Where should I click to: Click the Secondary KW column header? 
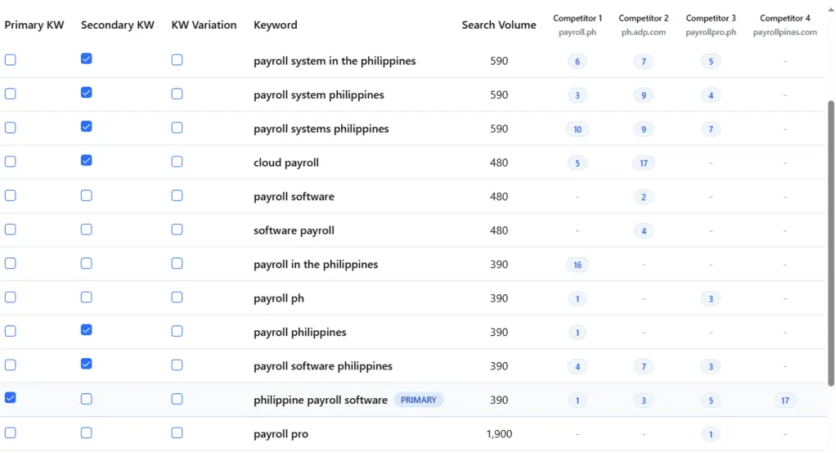(x=117, y=25)
